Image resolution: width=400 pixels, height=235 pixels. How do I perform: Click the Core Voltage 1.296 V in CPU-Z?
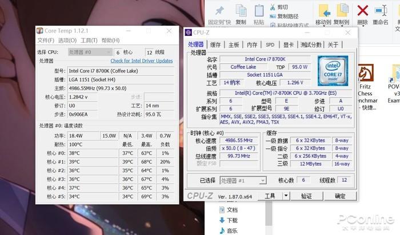[x=295, y=83]
